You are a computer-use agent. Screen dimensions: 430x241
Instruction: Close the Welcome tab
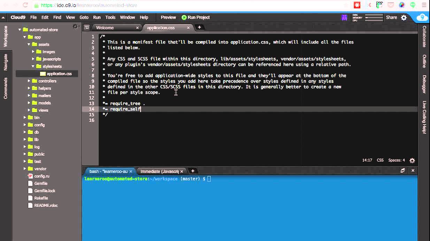tap(137, 28)
